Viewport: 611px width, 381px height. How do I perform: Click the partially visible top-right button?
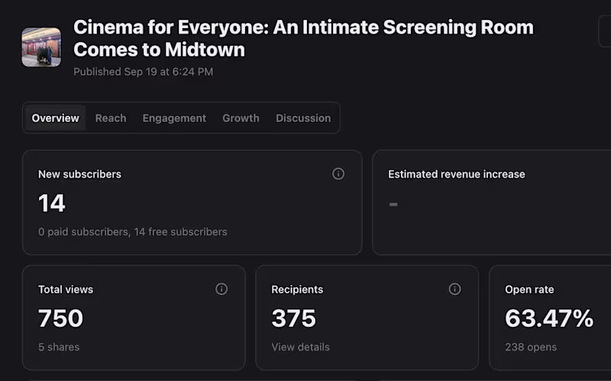pyautogui.click(x=605, y=31)
